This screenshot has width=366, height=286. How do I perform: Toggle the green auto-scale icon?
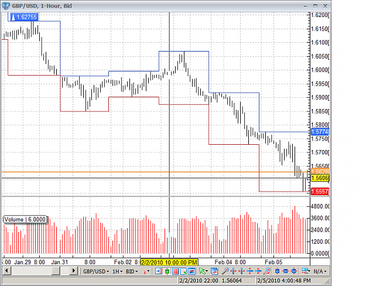pyautogui.click(x=167, y=271)
